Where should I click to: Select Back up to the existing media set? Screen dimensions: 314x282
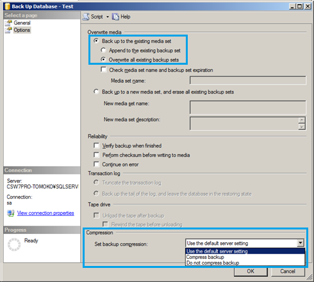(96, 40)
